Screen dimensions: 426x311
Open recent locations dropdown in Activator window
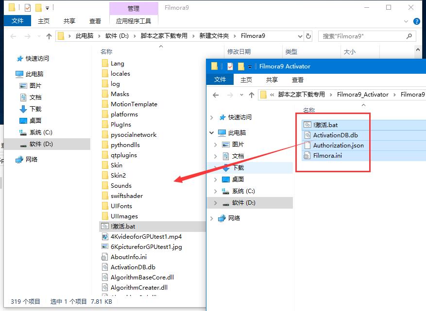click(241, 95)
